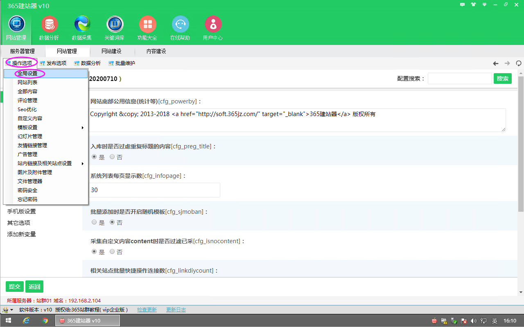Viewport: 524px width, 327px height.
Task: Choose 幻灯片管理 from the menu
Action: tap(46, 137)
